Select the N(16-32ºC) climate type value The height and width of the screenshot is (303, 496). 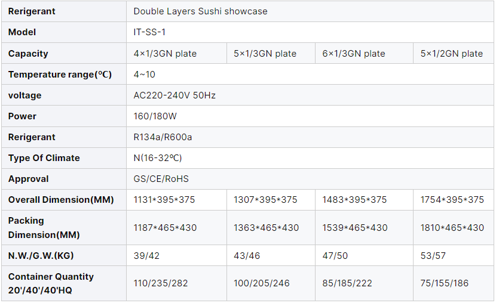point(158,158)
